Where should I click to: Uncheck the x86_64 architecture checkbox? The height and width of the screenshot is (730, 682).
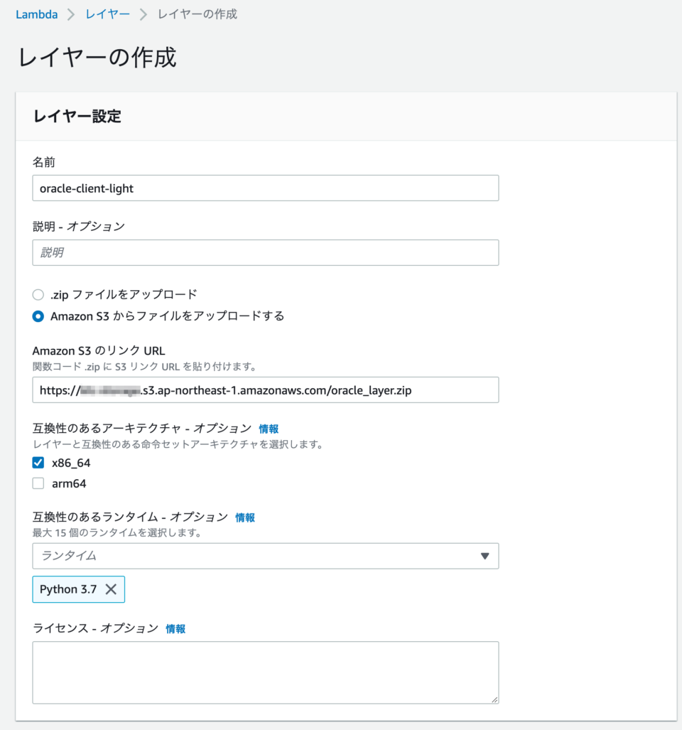(38, 462)
